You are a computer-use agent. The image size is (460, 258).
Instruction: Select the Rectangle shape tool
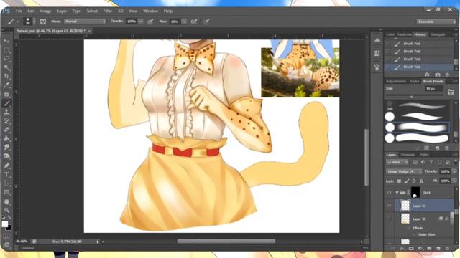pos(6,193)
